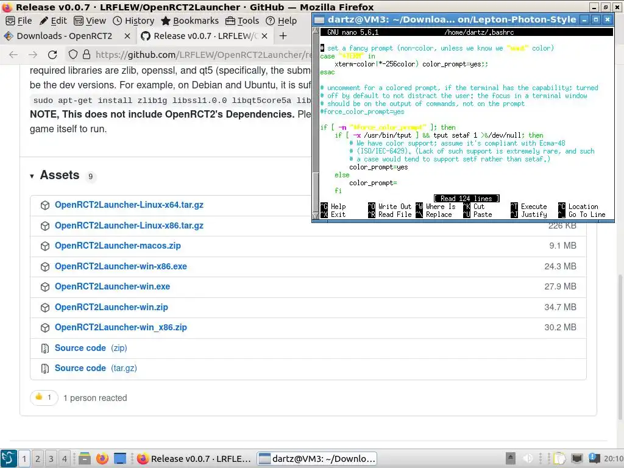The width and height of the screenshot is (624, 468).
Task: Go forward with the Firefox forward arrow
Action: (33, 54)
